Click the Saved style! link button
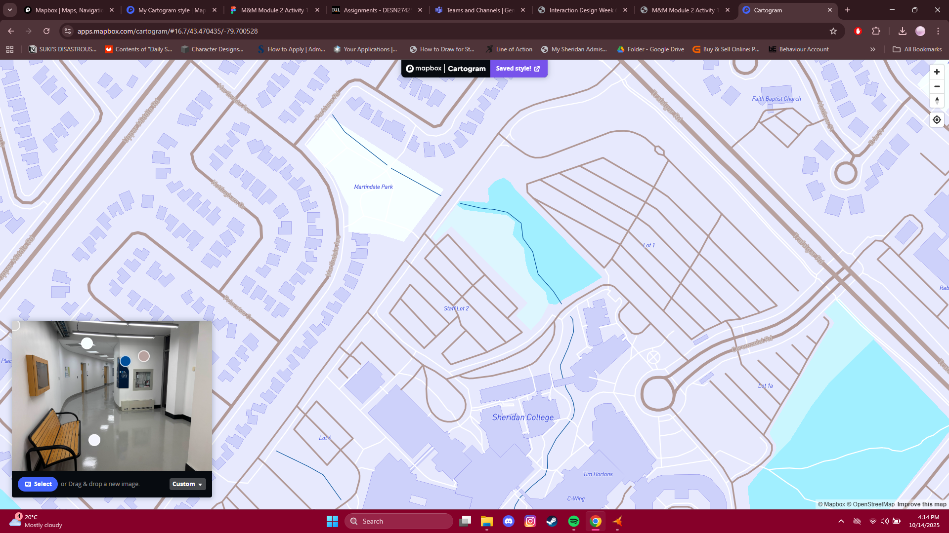Screen dimensions: 949x533 point(518,69)
